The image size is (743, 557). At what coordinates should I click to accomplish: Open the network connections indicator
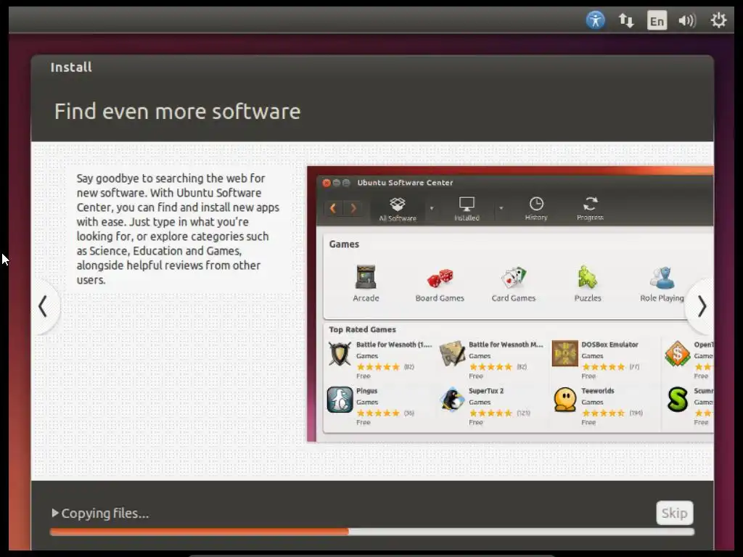click(626, 20)
